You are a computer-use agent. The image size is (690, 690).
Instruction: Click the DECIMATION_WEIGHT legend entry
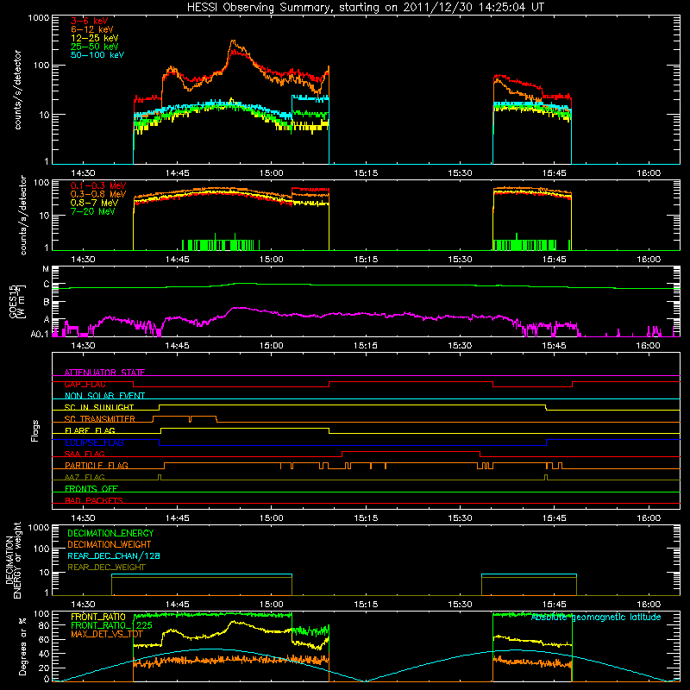click(110, 544)
